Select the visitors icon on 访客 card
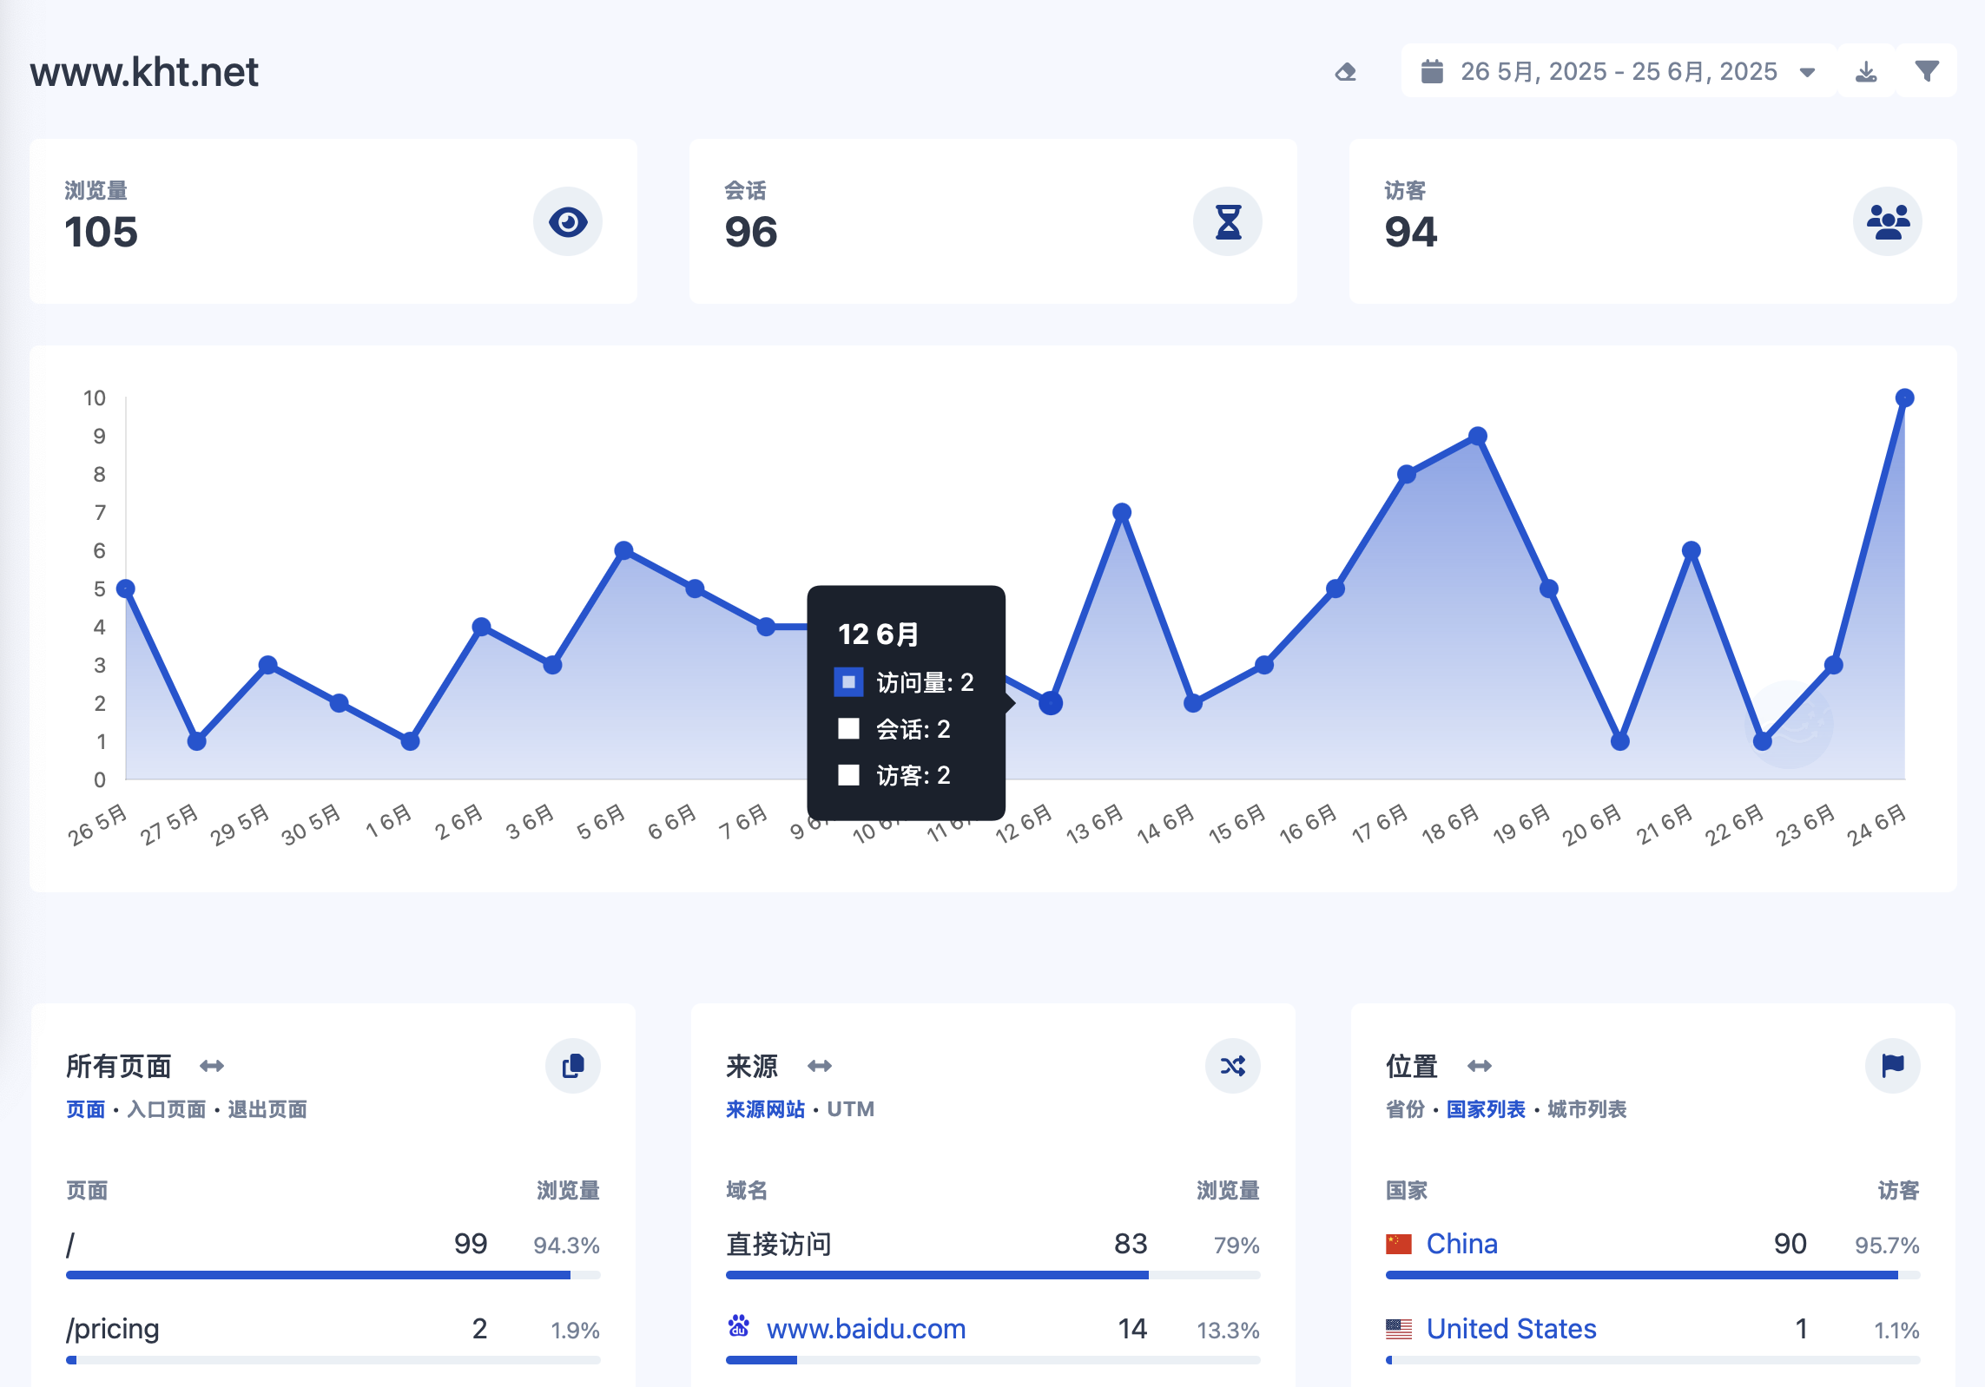The height and width of the screenshot is (1387, 1985). pyautogui.click(x=1887, y=222)
